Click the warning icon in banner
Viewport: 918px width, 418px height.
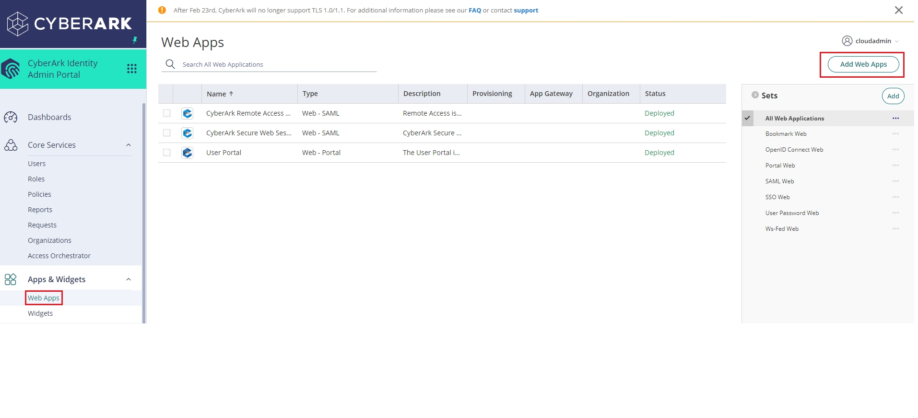pyautogui.click(x=162, y=10)
